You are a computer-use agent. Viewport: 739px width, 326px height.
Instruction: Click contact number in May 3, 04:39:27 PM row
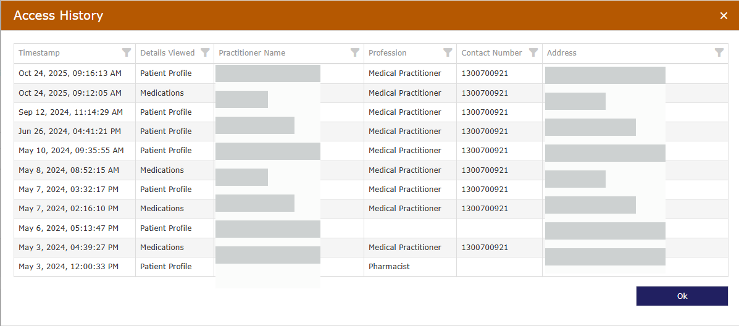coord(485,248)
